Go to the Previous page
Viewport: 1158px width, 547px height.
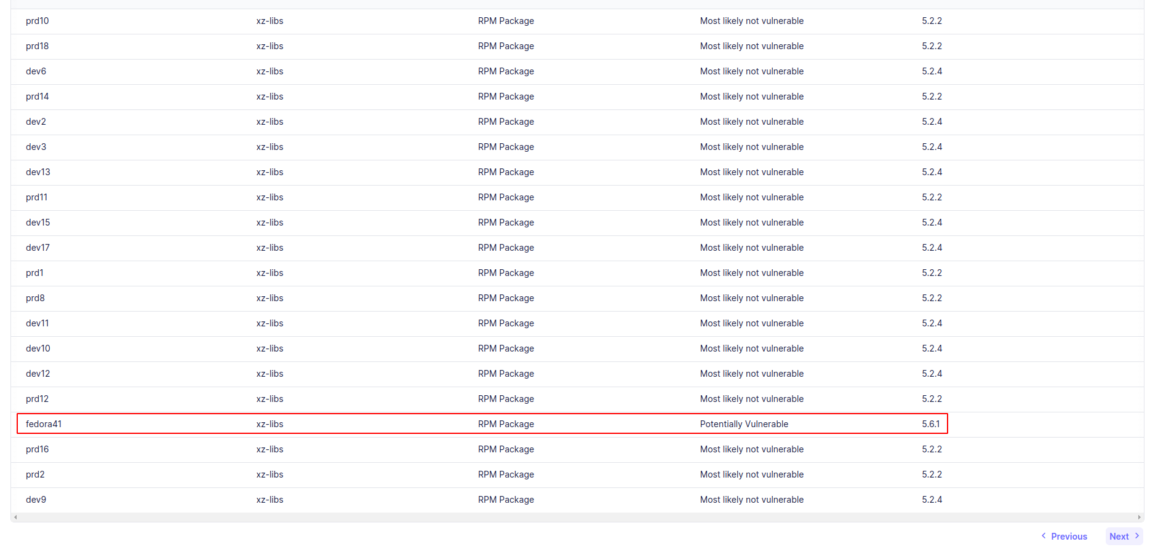click(x=1064, y=536)
